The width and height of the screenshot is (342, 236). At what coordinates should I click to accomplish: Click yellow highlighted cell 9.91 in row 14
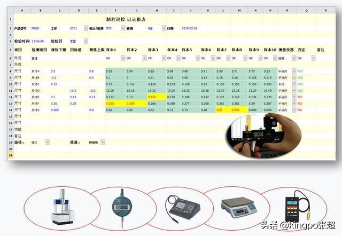coord(223,110)
